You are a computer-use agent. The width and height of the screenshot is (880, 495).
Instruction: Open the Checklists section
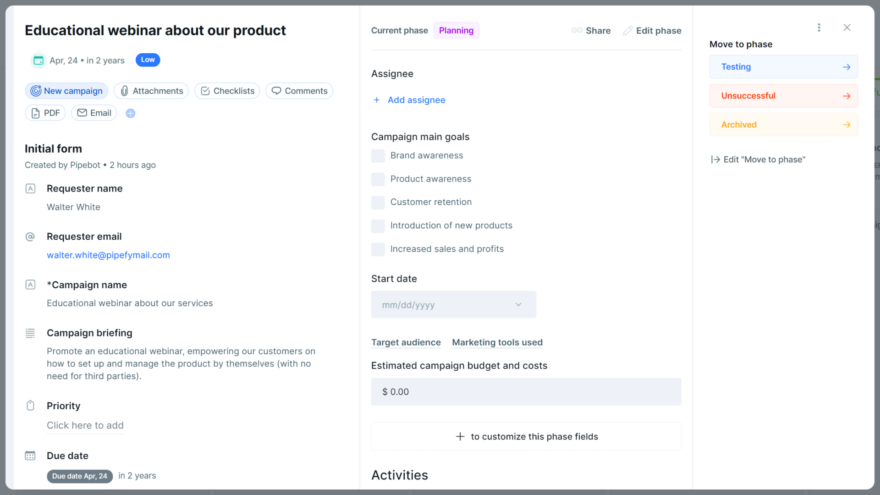227,91
